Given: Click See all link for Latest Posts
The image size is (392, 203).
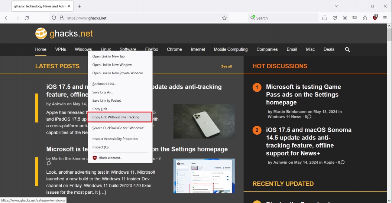Looking at the screenshot, I should [227, 66].
